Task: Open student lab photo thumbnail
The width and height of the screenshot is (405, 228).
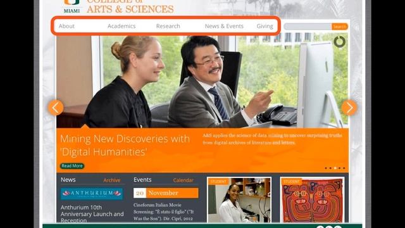Action: [x=239, y=200]
